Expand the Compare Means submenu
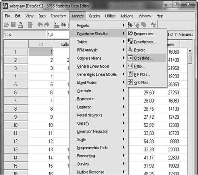 coord(98,58)
